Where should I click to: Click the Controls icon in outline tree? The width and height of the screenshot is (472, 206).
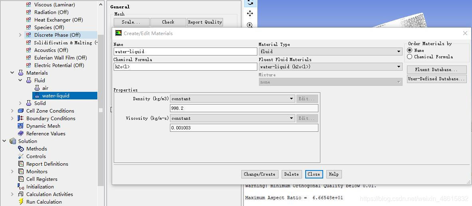coord(21,156)
